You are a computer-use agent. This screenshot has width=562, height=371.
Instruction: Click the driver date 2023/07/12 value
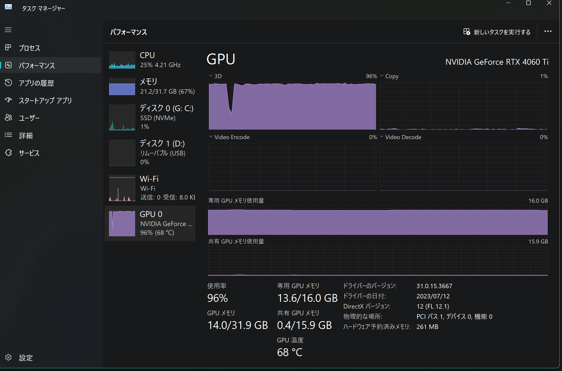click(x=432, y=296)
